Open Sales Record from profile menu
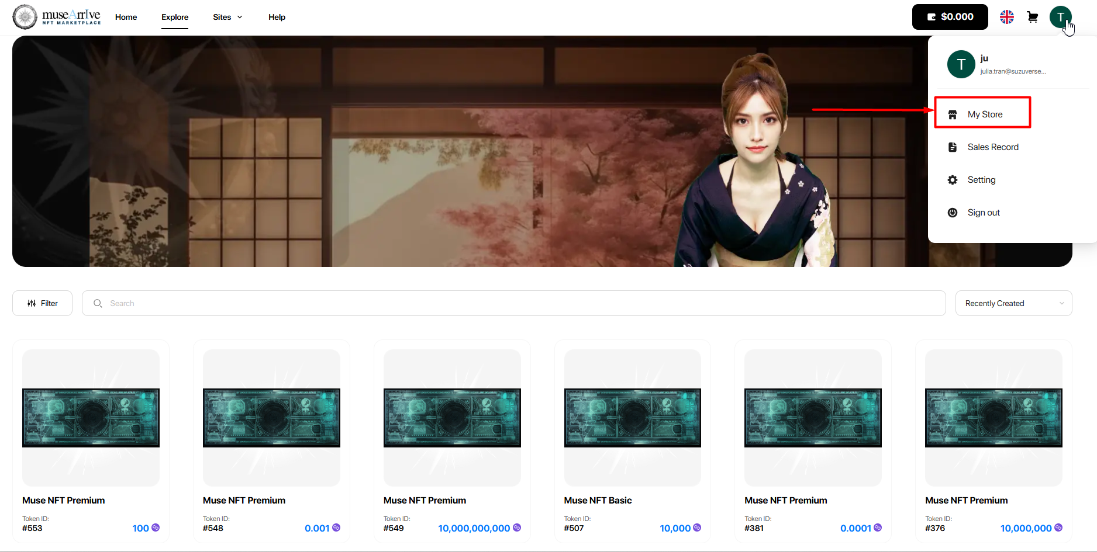The image size is (1097, 552). tap(992, 147)
